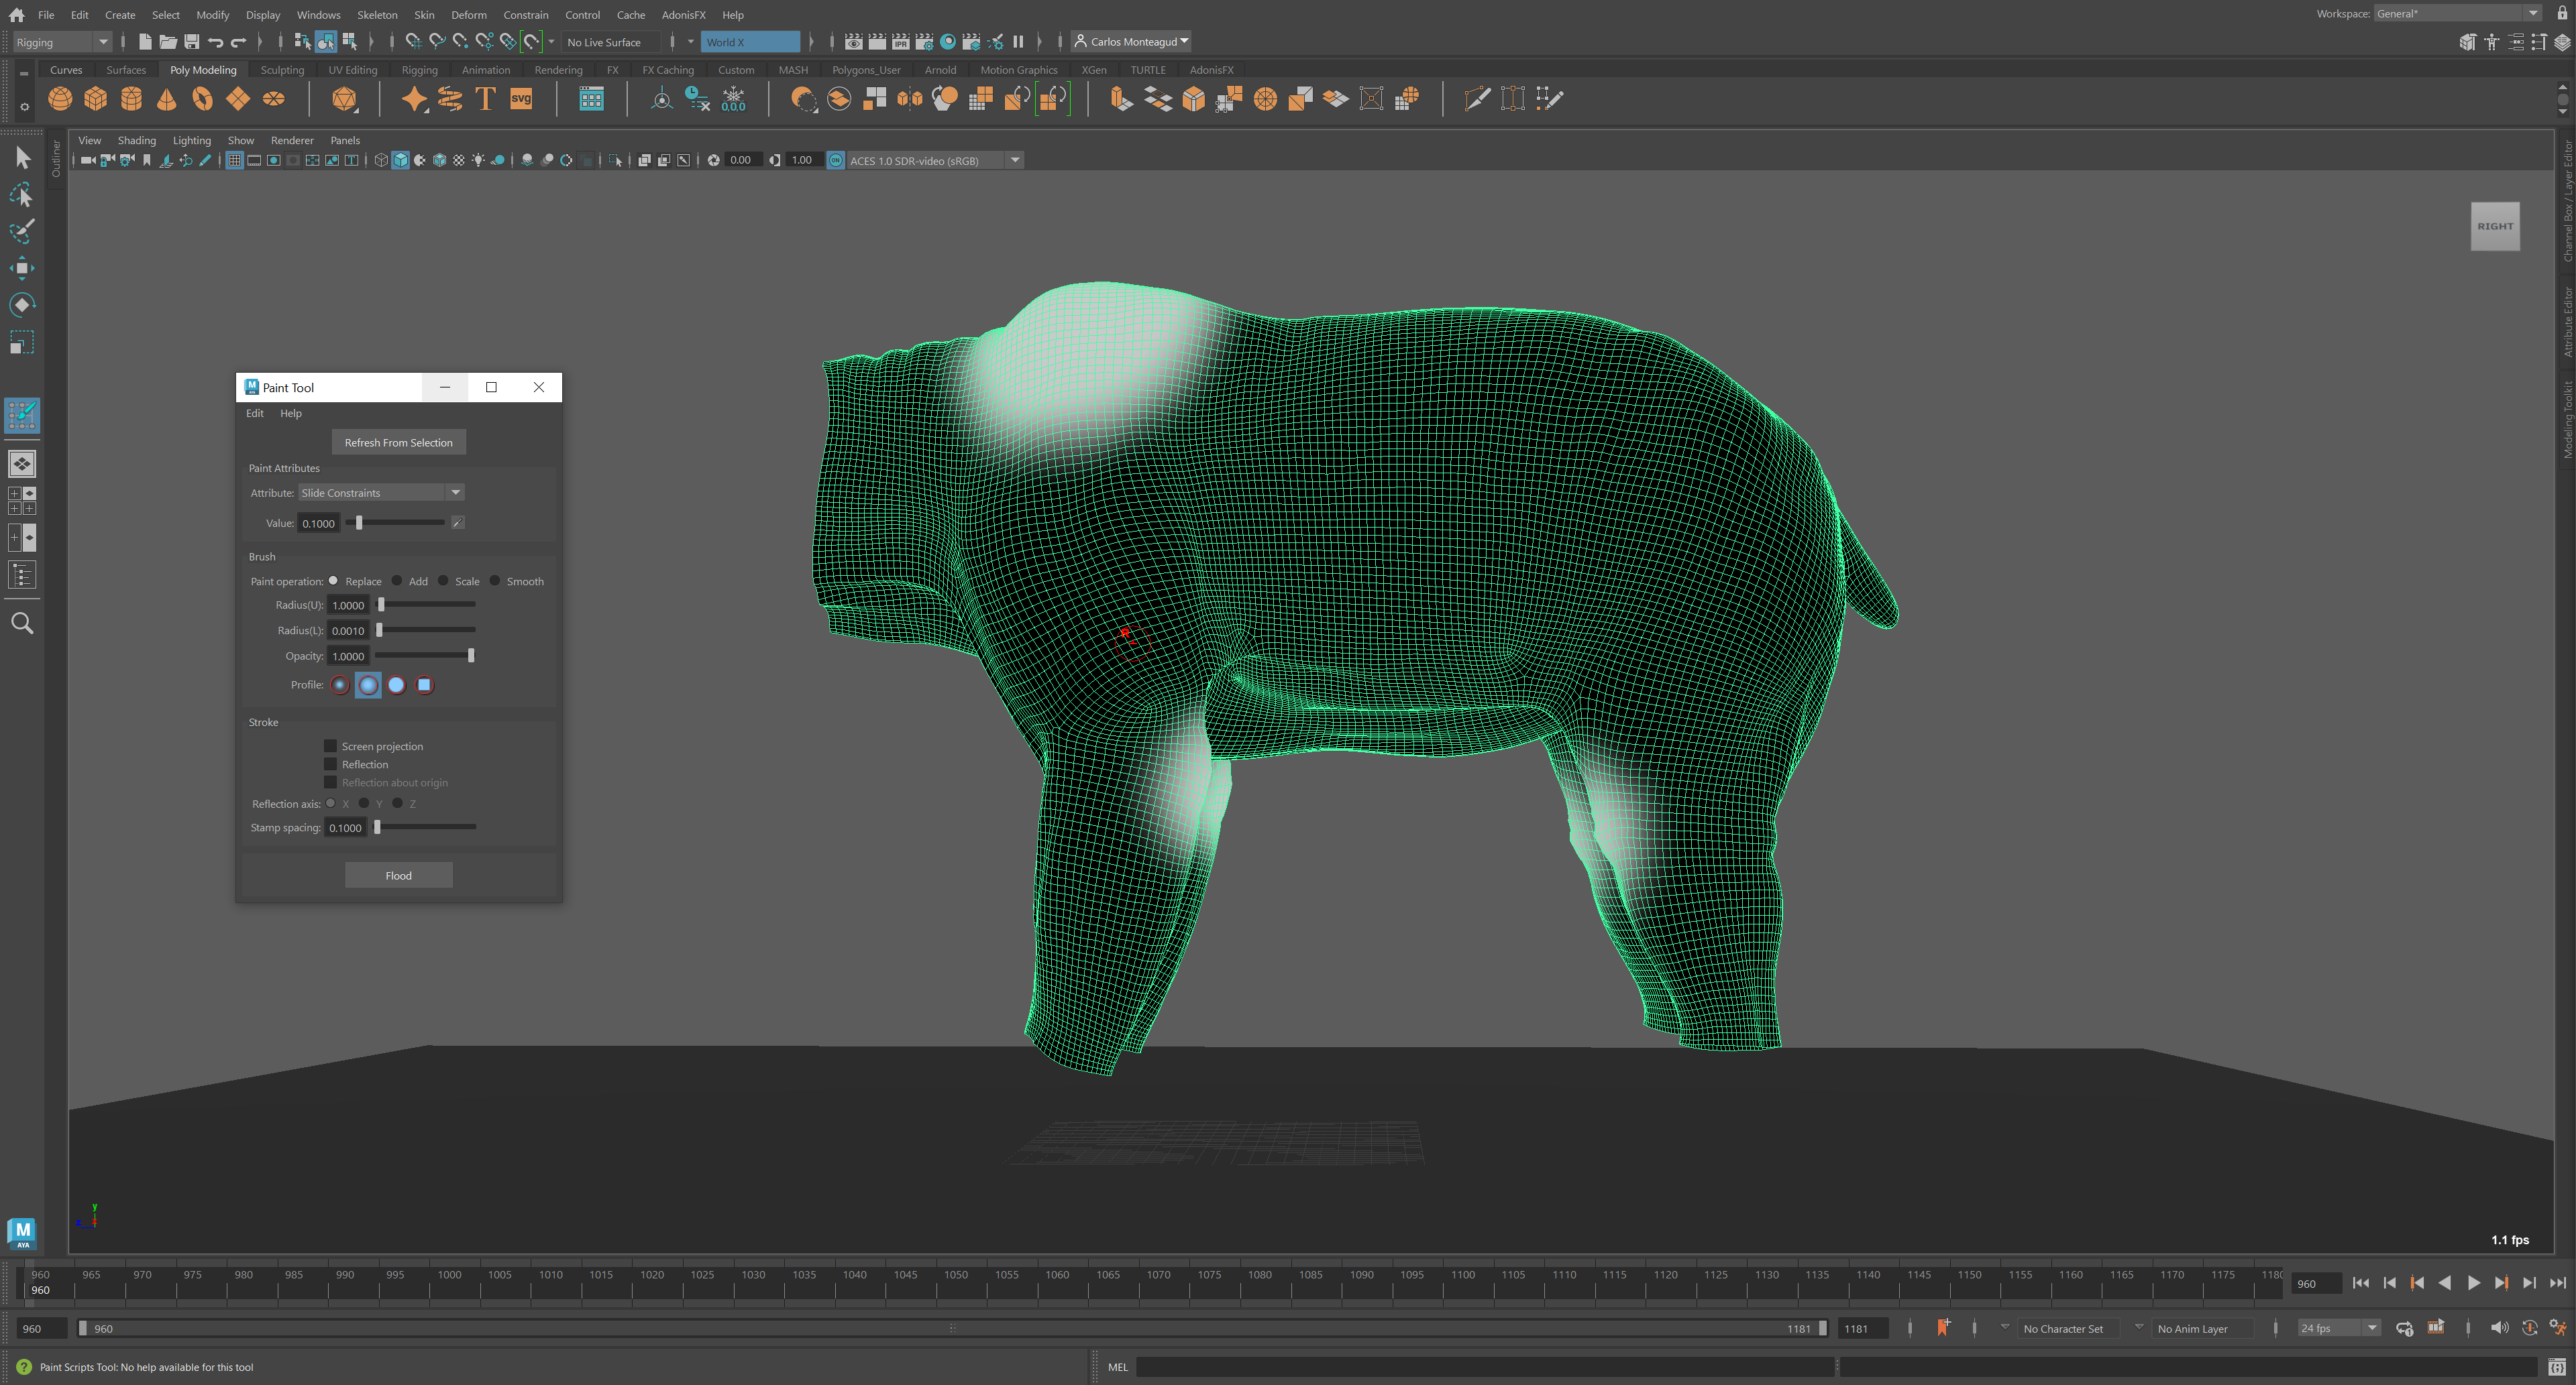Click Refresh From Selection button
The width and height of the screenshot is (2576, 1385).
398,442
